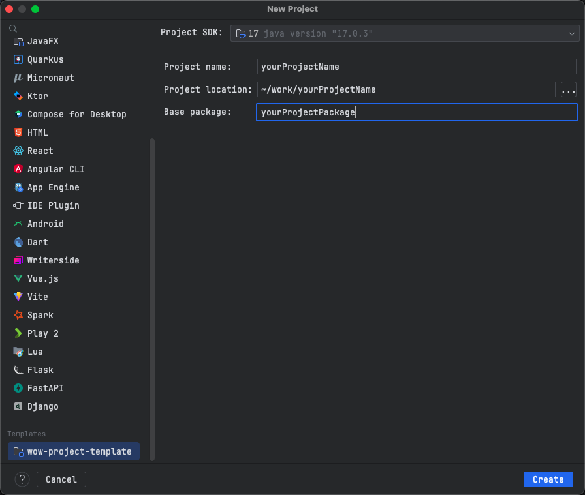Image resolution: width=585 pixels, height=495 pixels.
Task: Browse project location with ellipsis button
Action: click(x=568, y=89)
